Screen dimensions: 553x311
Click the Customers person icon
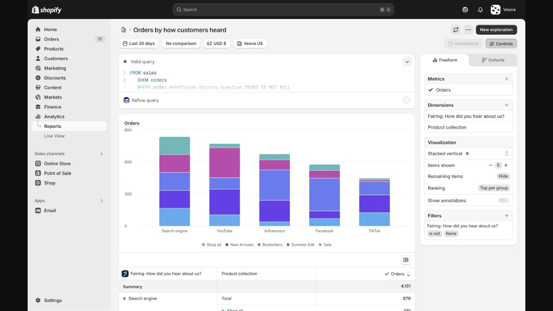tap(38, 58)
